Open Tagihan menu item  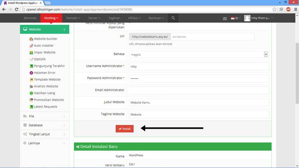[x=114, y=18]
